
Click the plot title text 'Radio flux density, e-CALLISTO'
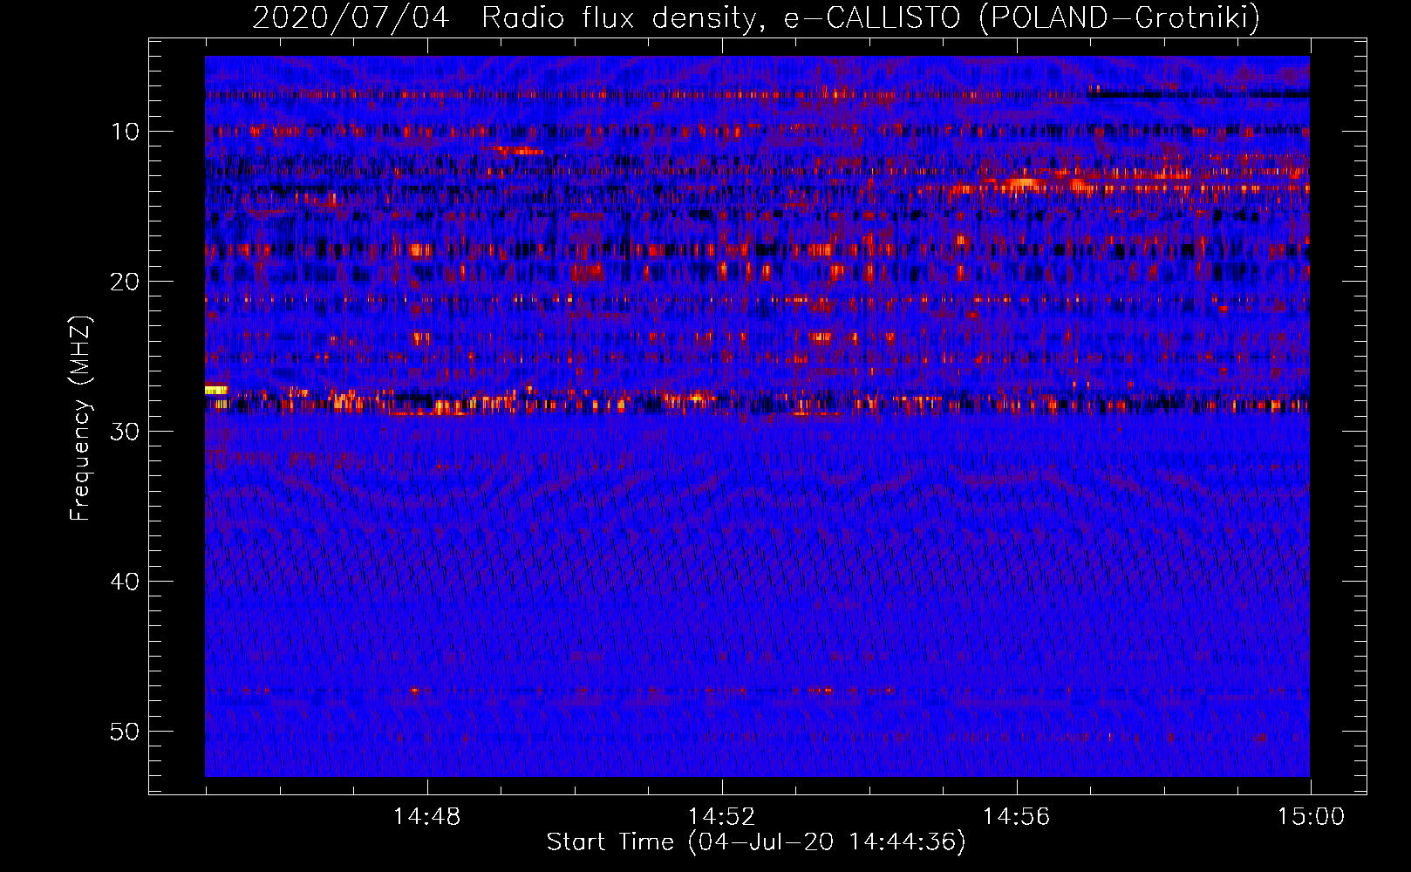(721, 17)
